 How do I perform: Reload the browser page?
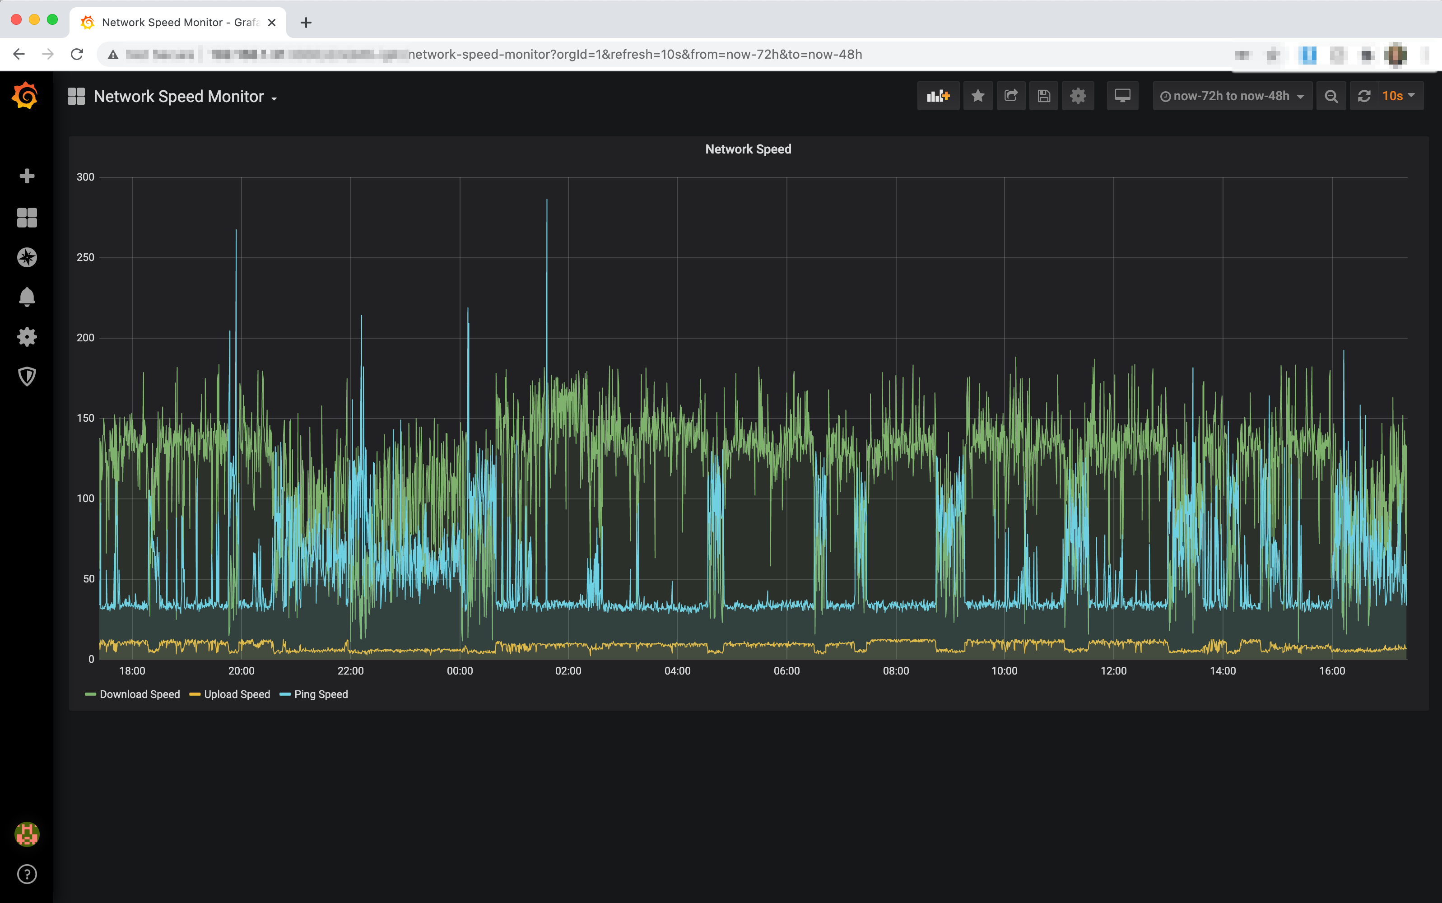point(77,54)
